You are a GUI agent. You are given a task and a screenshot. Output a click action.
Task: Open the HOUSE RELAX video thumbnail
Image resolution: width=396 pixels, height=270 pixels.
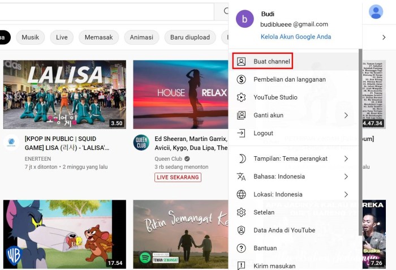coord(180,95)
